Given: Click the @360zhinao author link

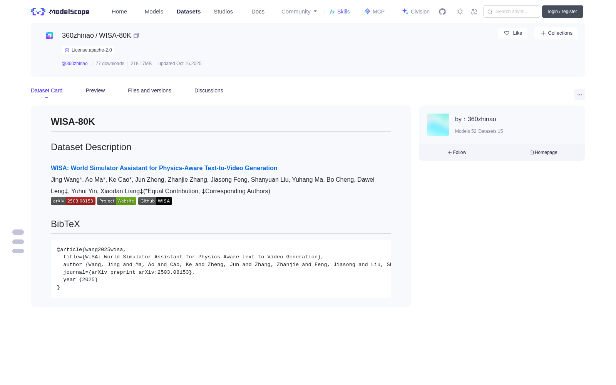Looking at the screenshot, I should click(75, 64).
